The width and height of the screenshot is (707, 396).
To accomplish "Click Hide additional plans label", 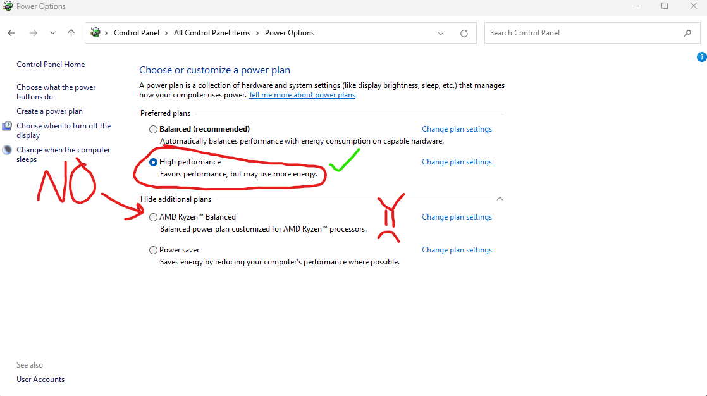I will pos(175,199).
